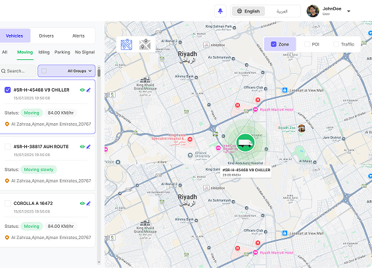372x268 pixels.
Task: Click King Salman Park map label
Action: click(x=218, y=26)
